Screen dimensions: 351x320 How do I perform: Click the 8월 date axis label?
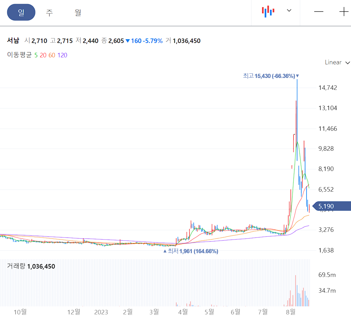[290, 312]
